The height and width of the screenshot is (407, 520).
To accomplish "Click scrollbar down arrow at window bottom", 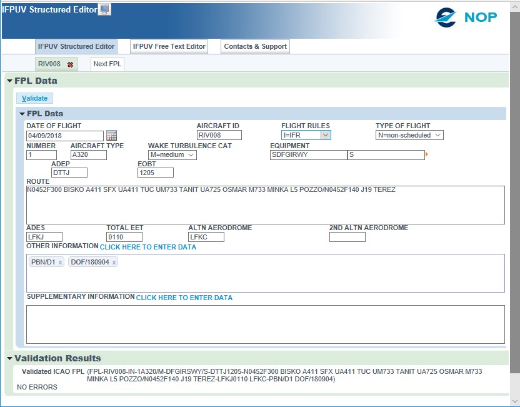I will click(515, 402).
